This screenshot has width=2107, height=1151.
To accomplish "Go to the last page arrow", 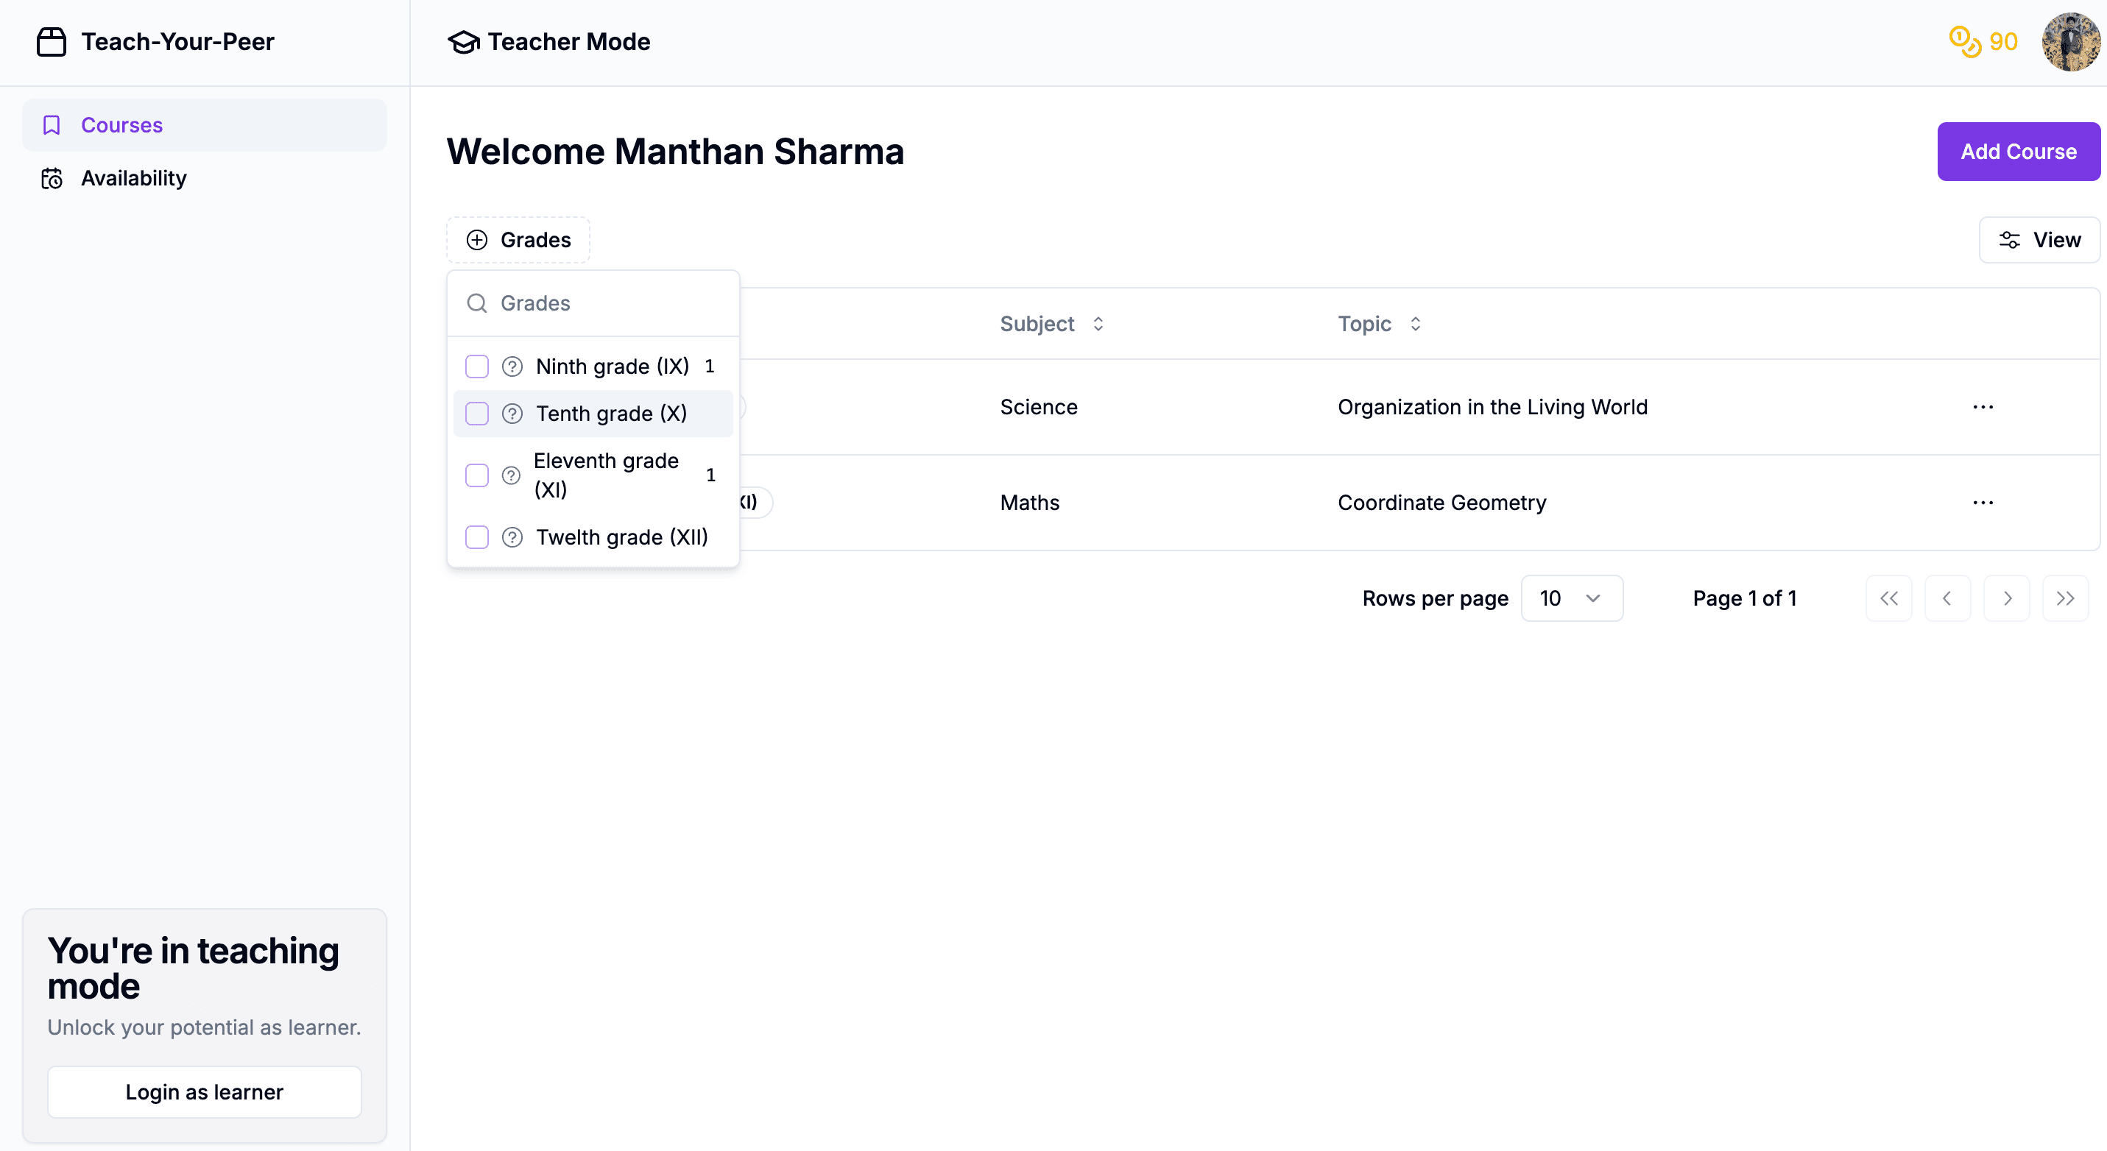I will click(2064, 598).
